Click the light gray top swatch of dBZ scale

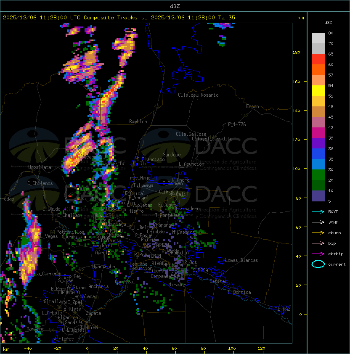[x=318, y=38]
